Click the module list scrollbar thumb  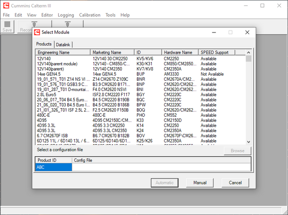[248, 59]
